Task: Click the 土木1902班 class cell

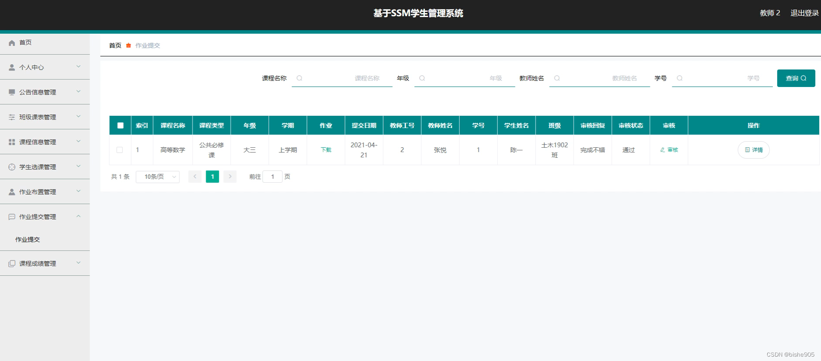Action: click(x=554, y=150)
